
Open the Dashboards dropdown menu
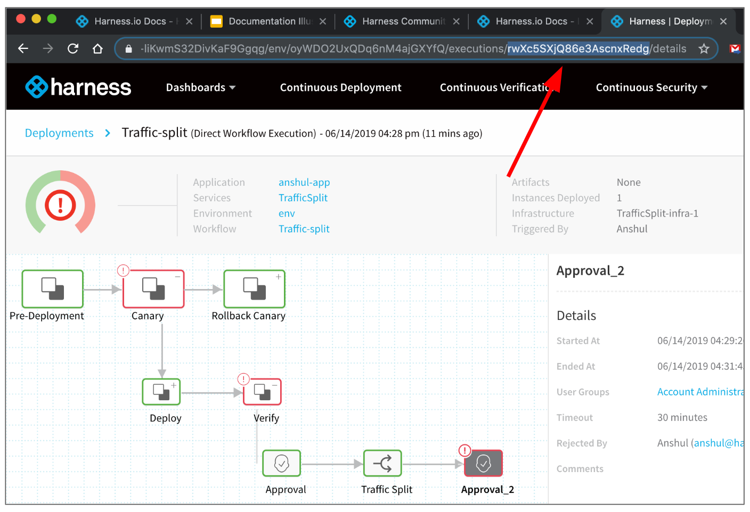click(201, 87)
